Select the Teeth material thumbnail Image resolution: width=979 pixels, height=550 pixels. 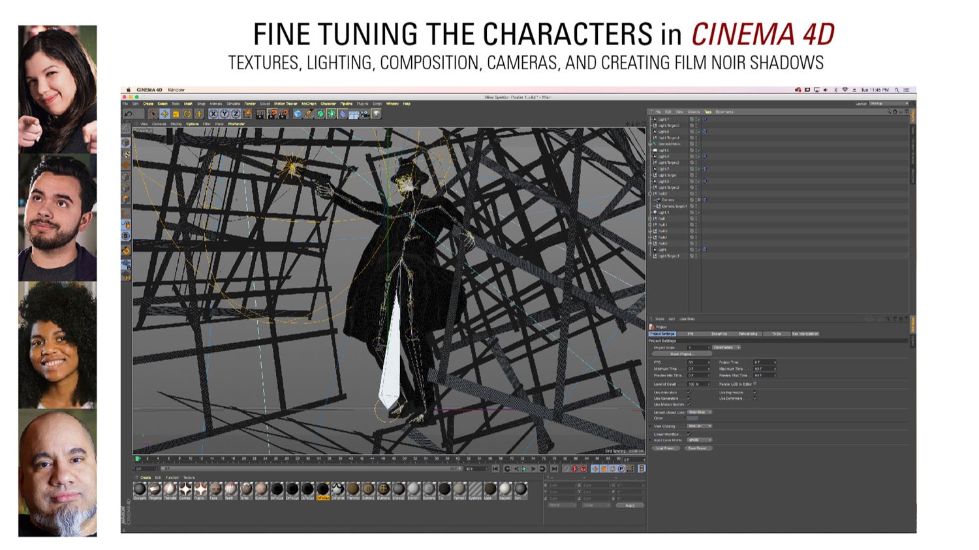(231, 489)
